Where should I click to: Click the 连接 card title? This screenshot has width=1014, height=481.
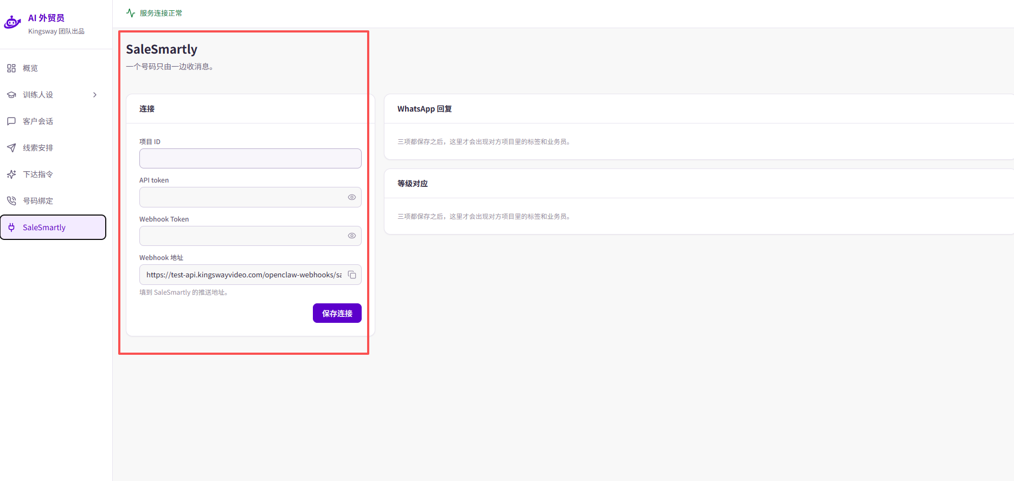pos(147,109)
